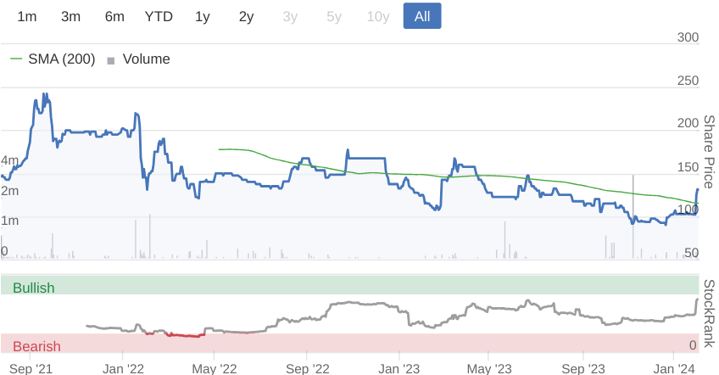
Task: Choose the YTD range option
Action: [159, 16]
